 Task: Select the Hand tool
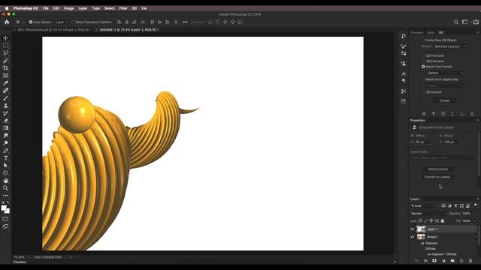point(5,180)
